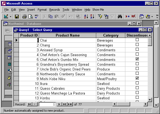The height and width of the screenshot is (114, 160).
Task: Toggle Discontinued checkbox for Chang
Action: 137,44
